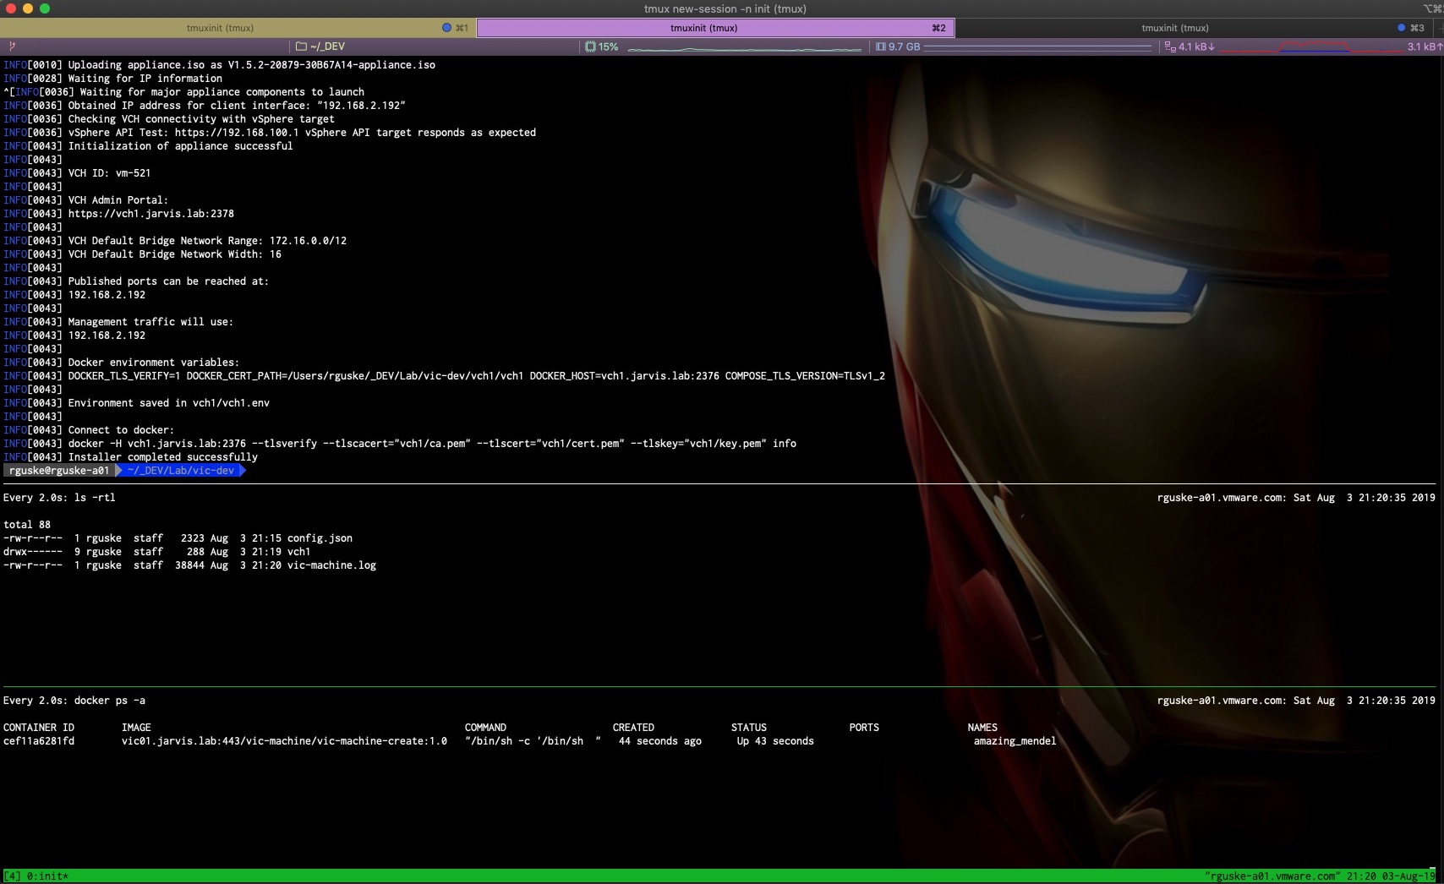Screen dimensions: 1444x884
Task: Click the "rguske-a01.vmware.com" tmux status-right host
Action: coord(1272,876)
